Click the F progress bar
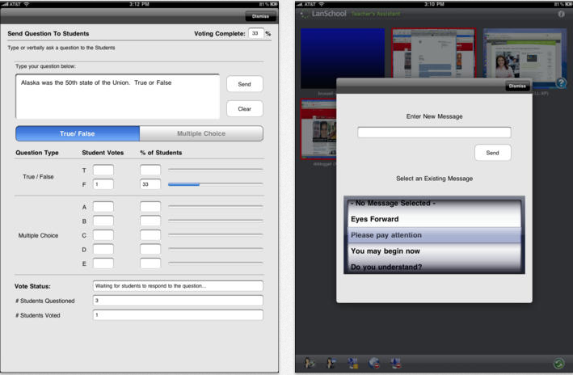 (x=216, y=184)
